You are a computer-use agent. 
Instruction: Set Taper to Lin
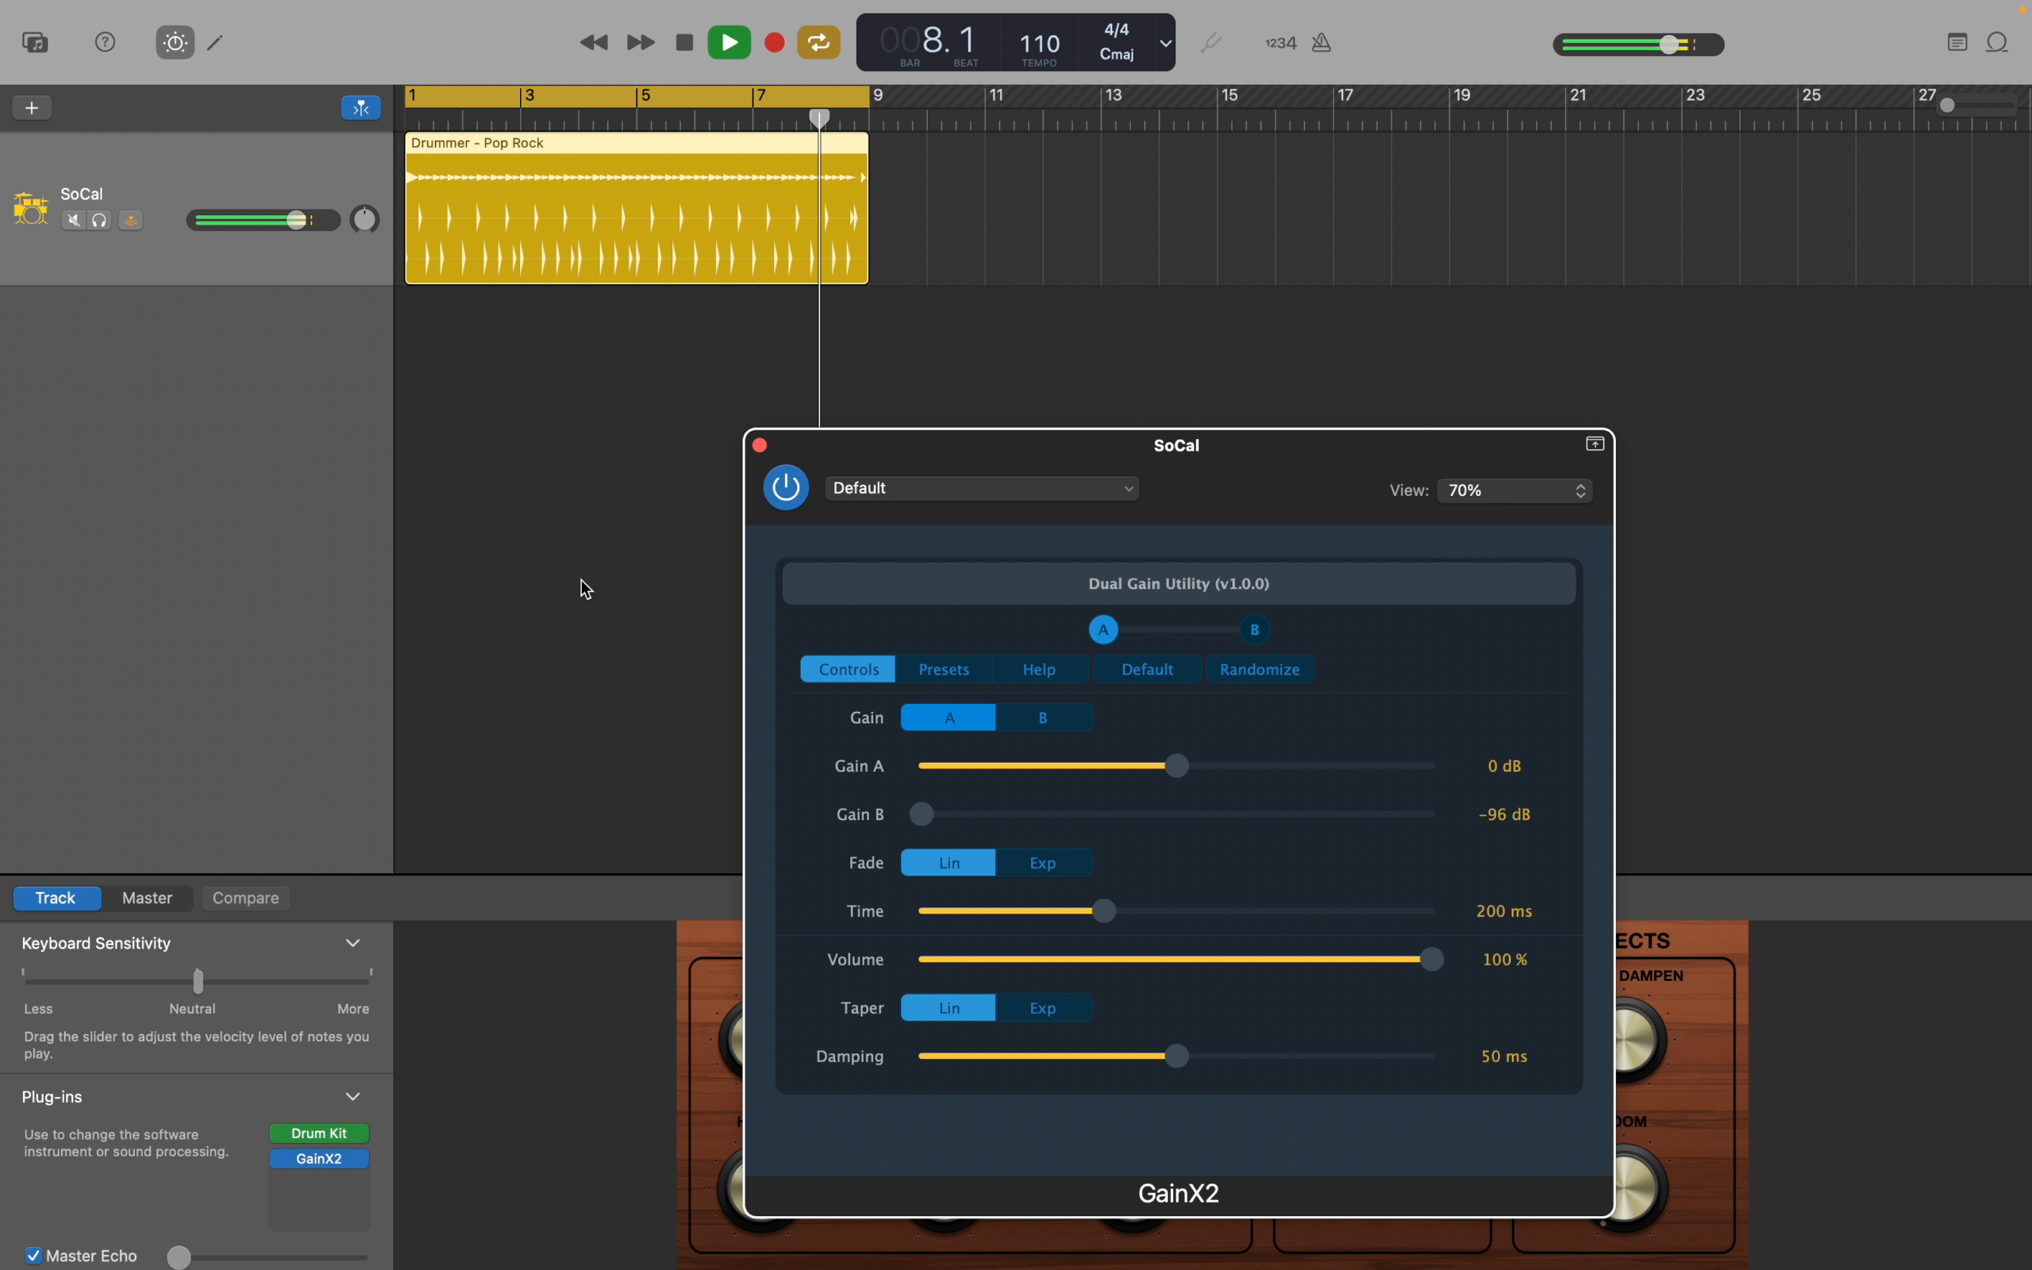pos(949,1009)
